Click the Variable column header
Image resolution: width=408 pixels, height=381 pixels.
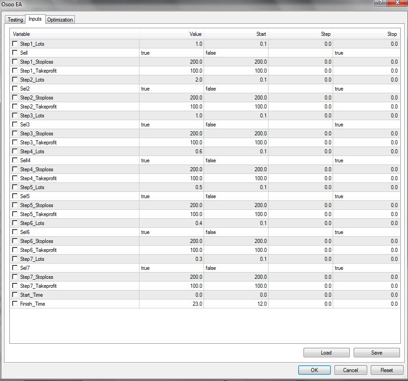[x=75, y=34]
